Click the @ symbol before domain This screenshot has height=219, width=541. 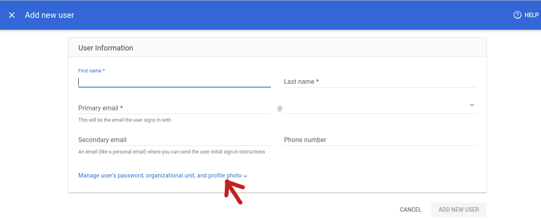280,109
